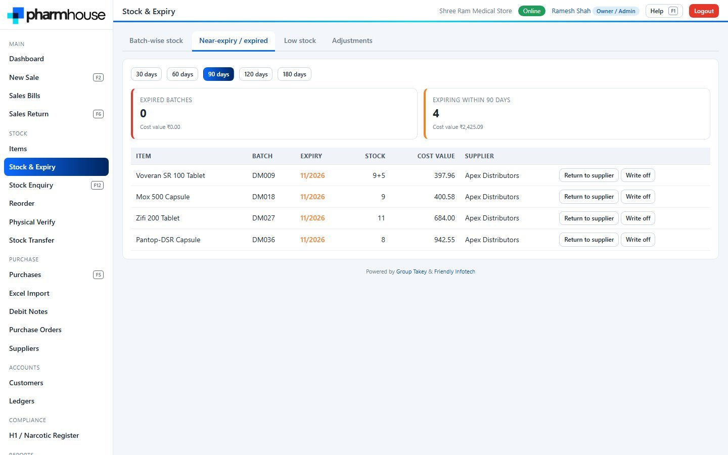Open Help from the header
Viewport: 728px width, 455px height.
click(x=664, y=11)
